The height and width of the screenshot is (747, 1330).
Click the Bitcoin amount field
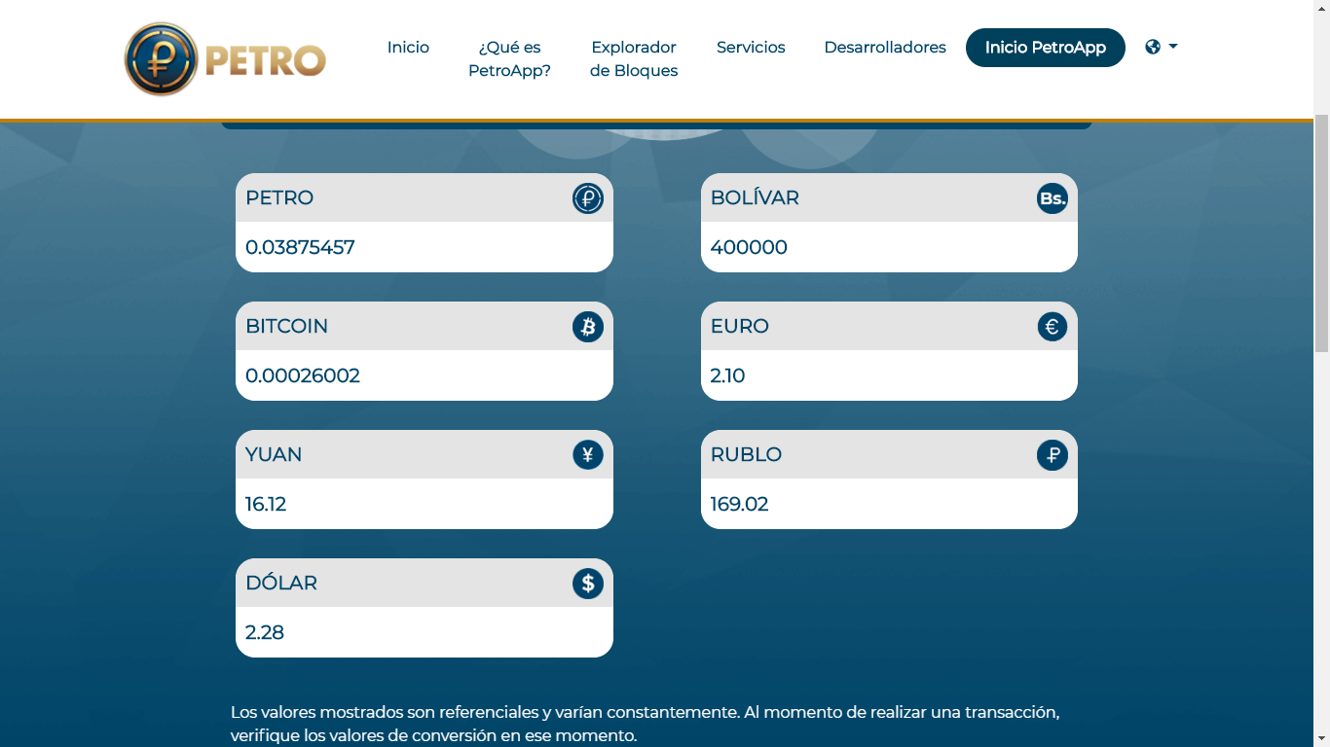[425, 375]
